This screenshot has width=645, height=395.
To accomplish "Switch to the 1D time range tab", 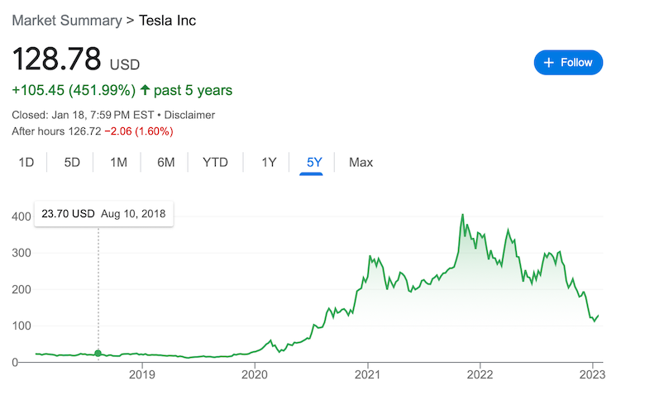I will 26,163.
